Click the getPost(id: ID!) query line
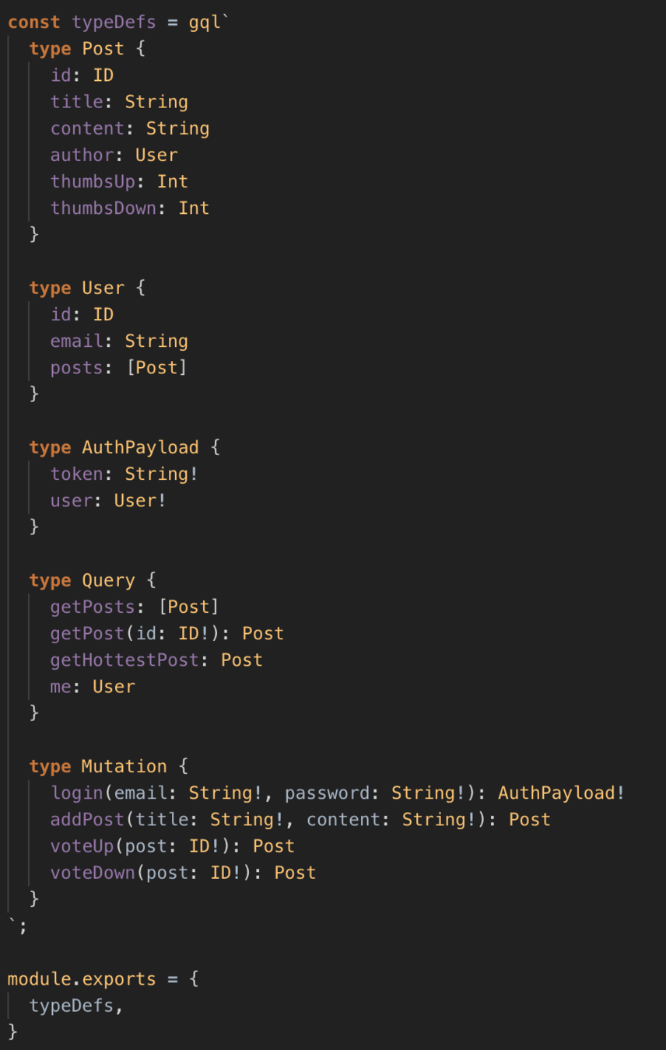Viewport: 666px width, 1050px height. click(167, 633)
